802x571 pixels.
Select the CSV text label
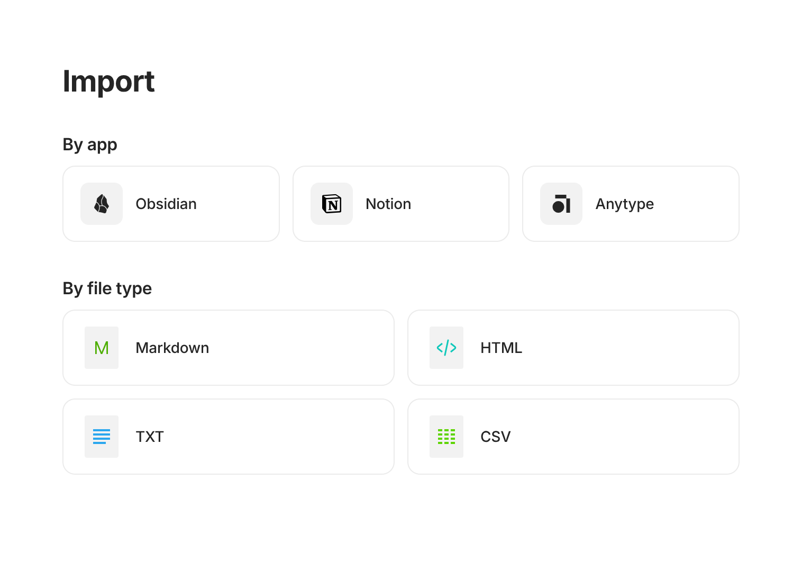click(x=496, y=437)
